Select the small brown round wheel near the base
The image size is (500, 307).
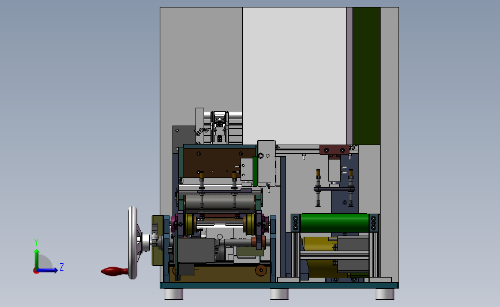click(261, 270)
